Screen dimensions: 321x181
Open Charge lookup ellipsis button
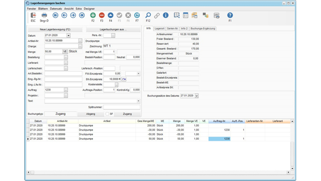[x=80, y=46]
